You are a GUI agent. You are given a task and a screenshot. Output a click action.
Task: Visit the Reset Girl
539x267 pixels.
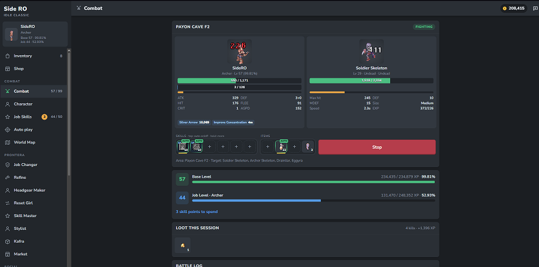(34, 203)
